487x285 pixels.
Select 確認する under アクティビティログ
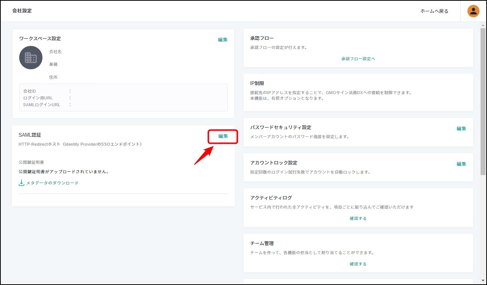358,218
